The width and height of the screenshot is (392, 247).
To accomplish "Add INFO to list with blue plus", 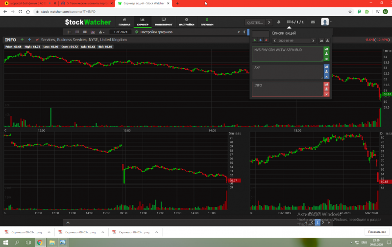I will pyautogui.click(x=29, y=40).
